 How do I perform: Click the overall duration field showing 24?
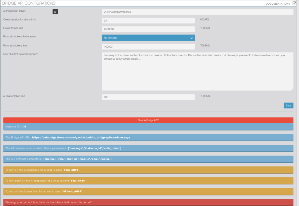[148, 21]
